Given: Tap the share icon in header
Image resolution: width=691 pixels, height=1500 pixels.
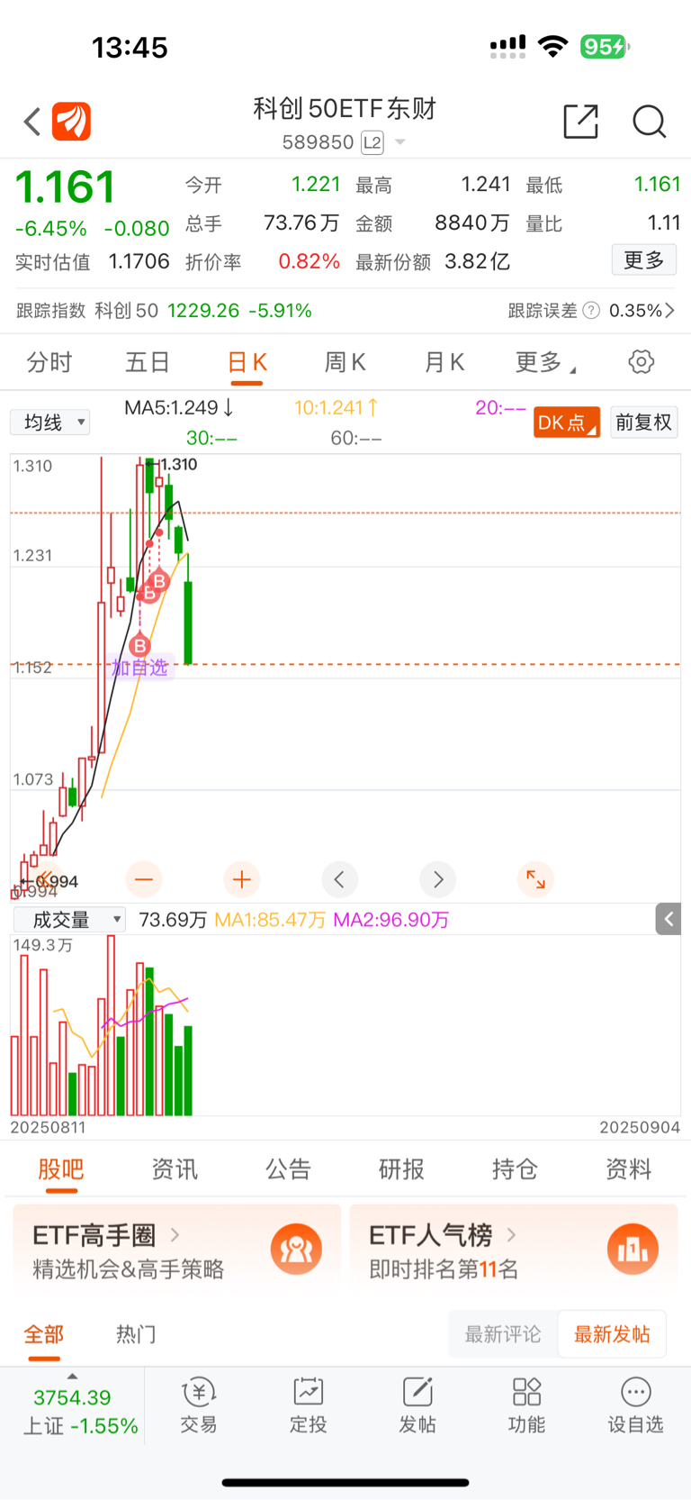Looking at the screenshot, I should (x=581, y=122).
